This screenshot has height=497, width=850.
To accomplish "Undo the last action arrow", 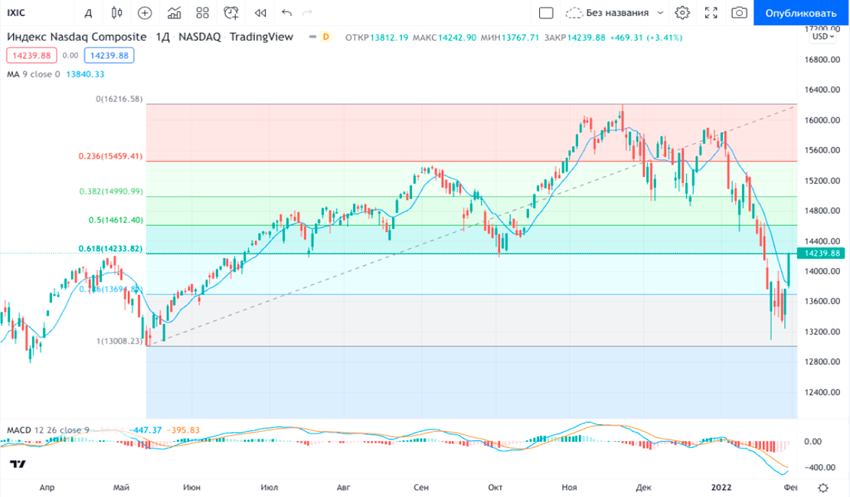I will [x=286, y=13].
